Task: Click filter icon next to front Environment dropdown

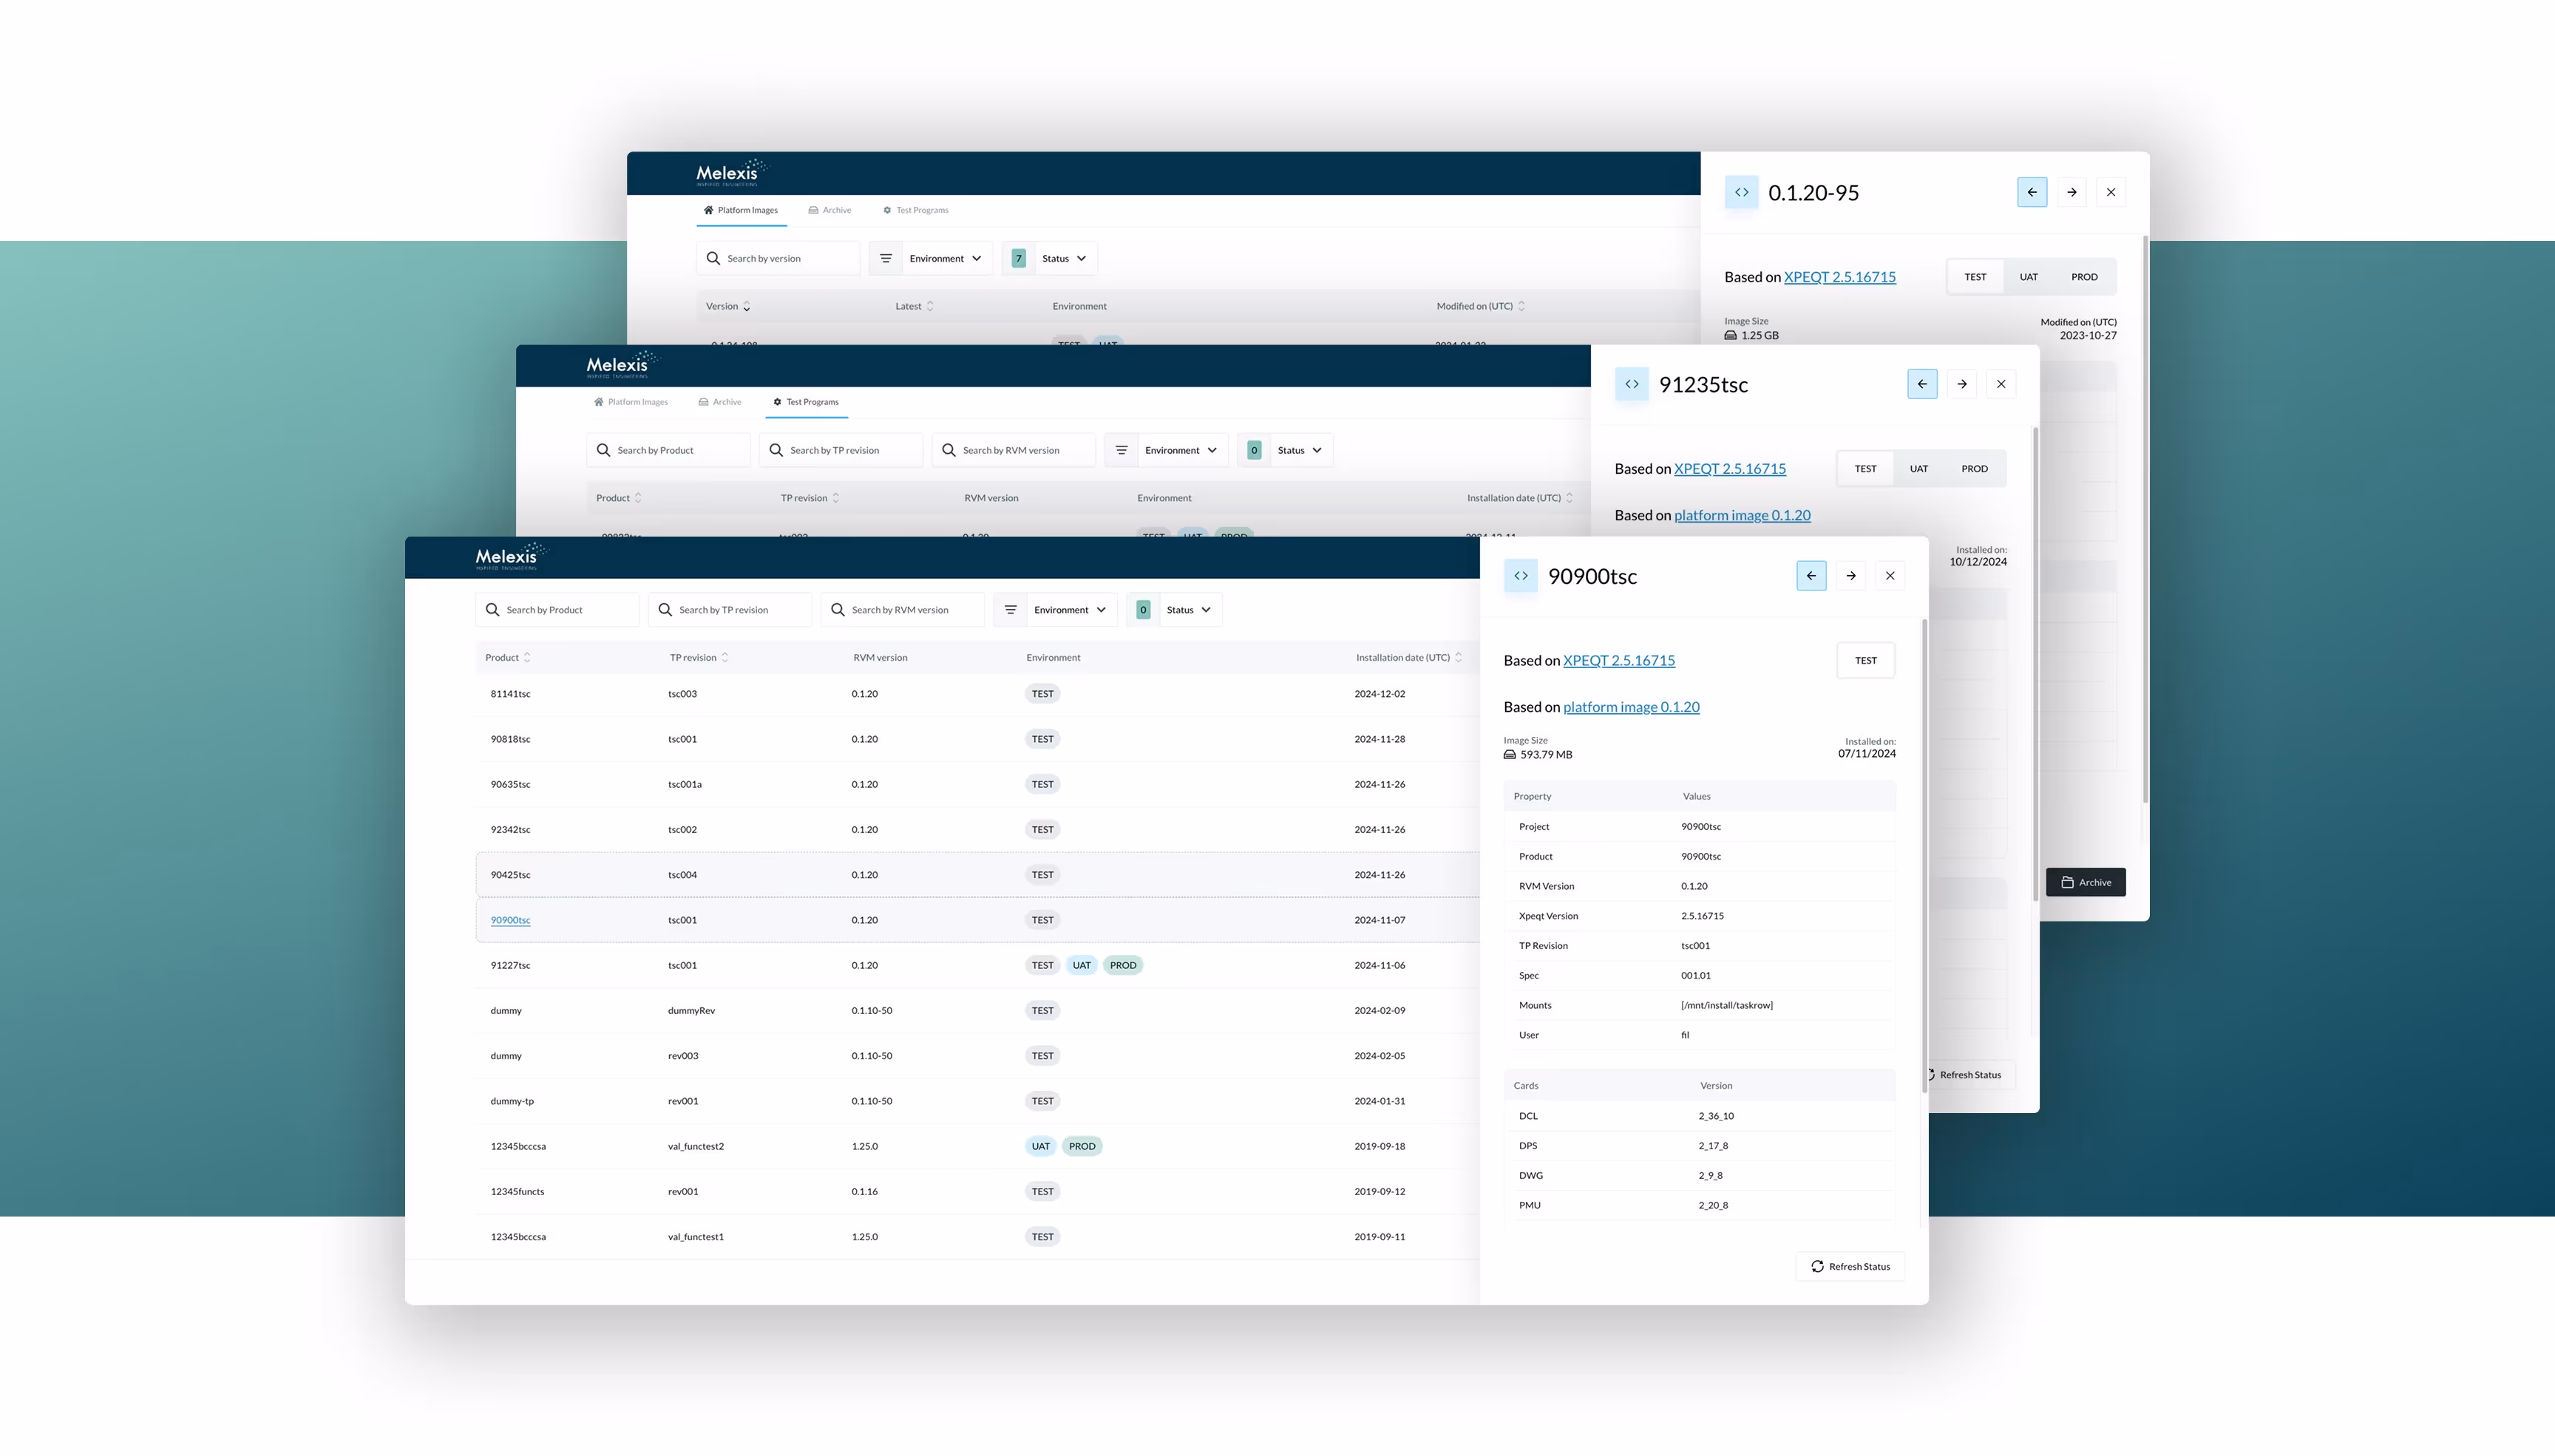Action: (1011, 610)
